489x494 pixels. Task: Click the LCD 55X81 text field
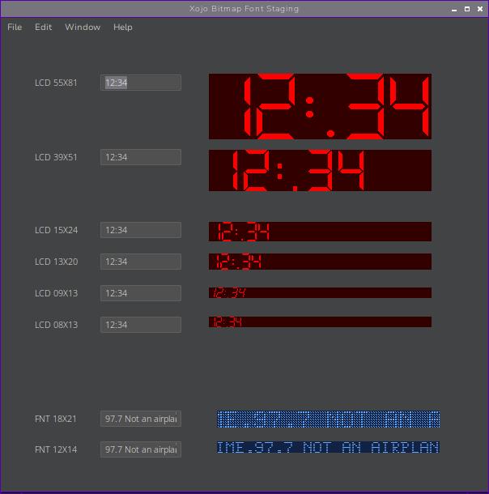(141, 83)
